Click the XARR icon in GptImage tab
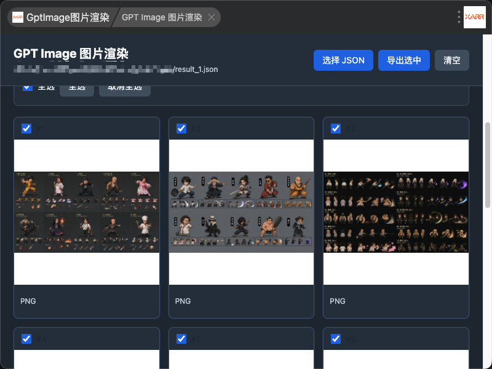Screen dimensions: 492x369 click(18, 17)
